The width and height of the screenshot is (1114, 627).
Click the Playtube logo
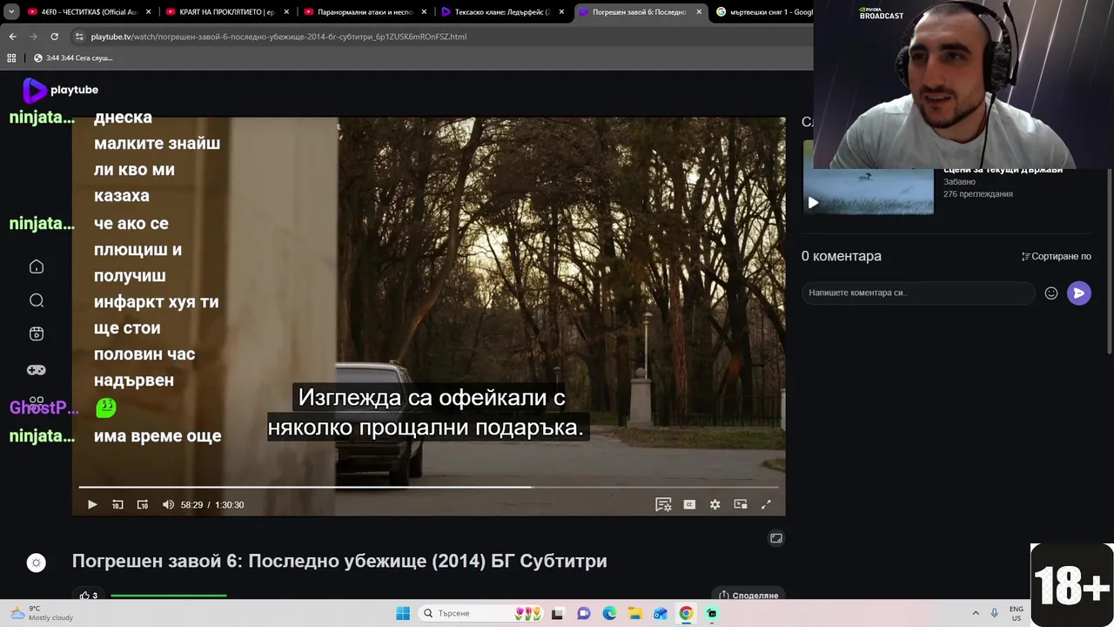click(x=60, y=90)
